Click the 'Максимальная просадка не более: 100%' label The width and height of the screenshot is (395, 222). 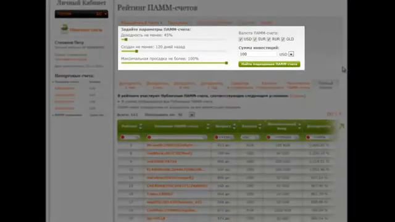click(160, 59)
